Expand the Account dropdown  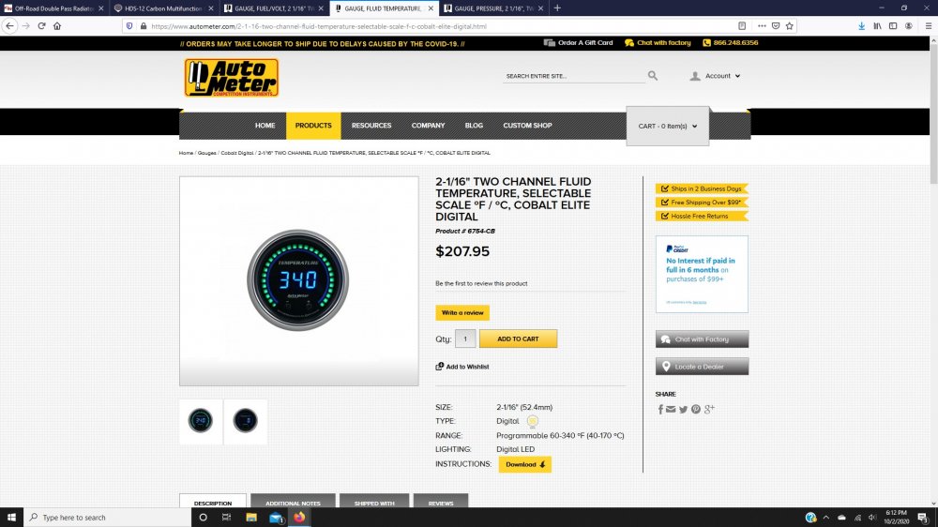click(716, 76)
